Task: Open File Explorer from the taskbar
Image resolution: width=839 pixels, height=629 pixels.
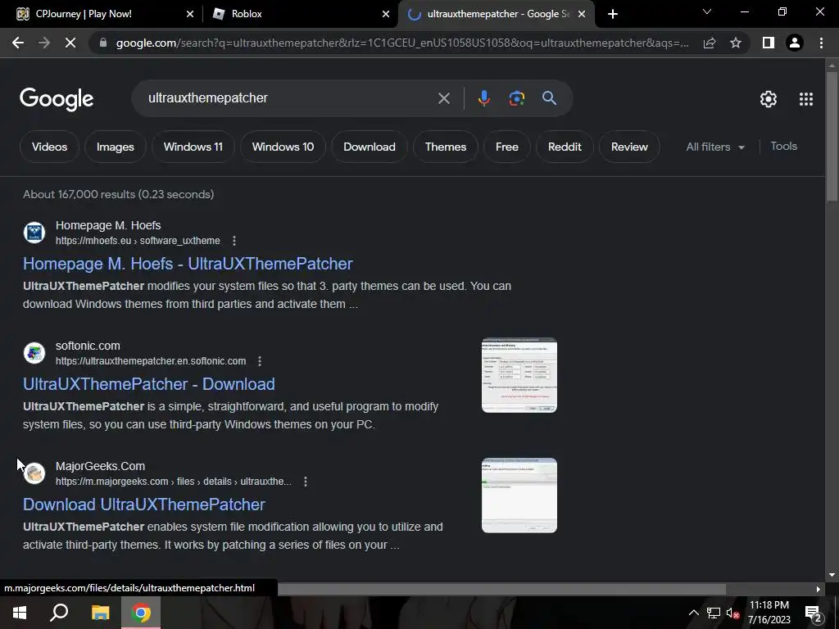Action: click(x=100, y=613)
